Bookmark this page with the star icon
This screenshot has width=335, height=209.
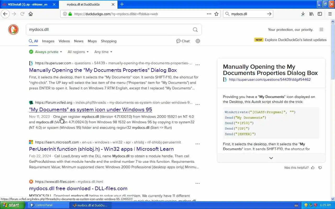216,14
